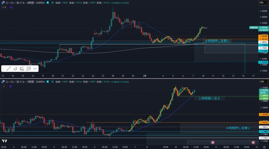Image resolution: width=269 pixels, height=149 pixels.
Task: Expand the collapsed indicators legend showing 3
Action: coord(4,7)
